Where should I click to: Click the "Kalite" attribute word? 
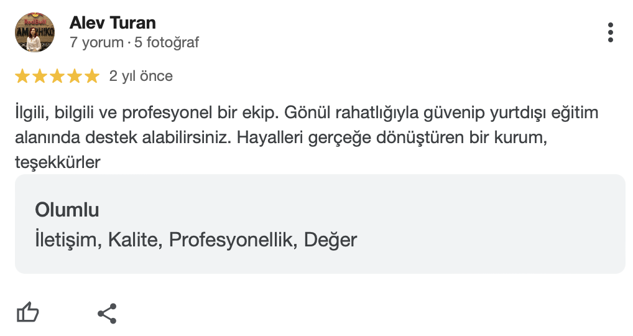(134, 240)
